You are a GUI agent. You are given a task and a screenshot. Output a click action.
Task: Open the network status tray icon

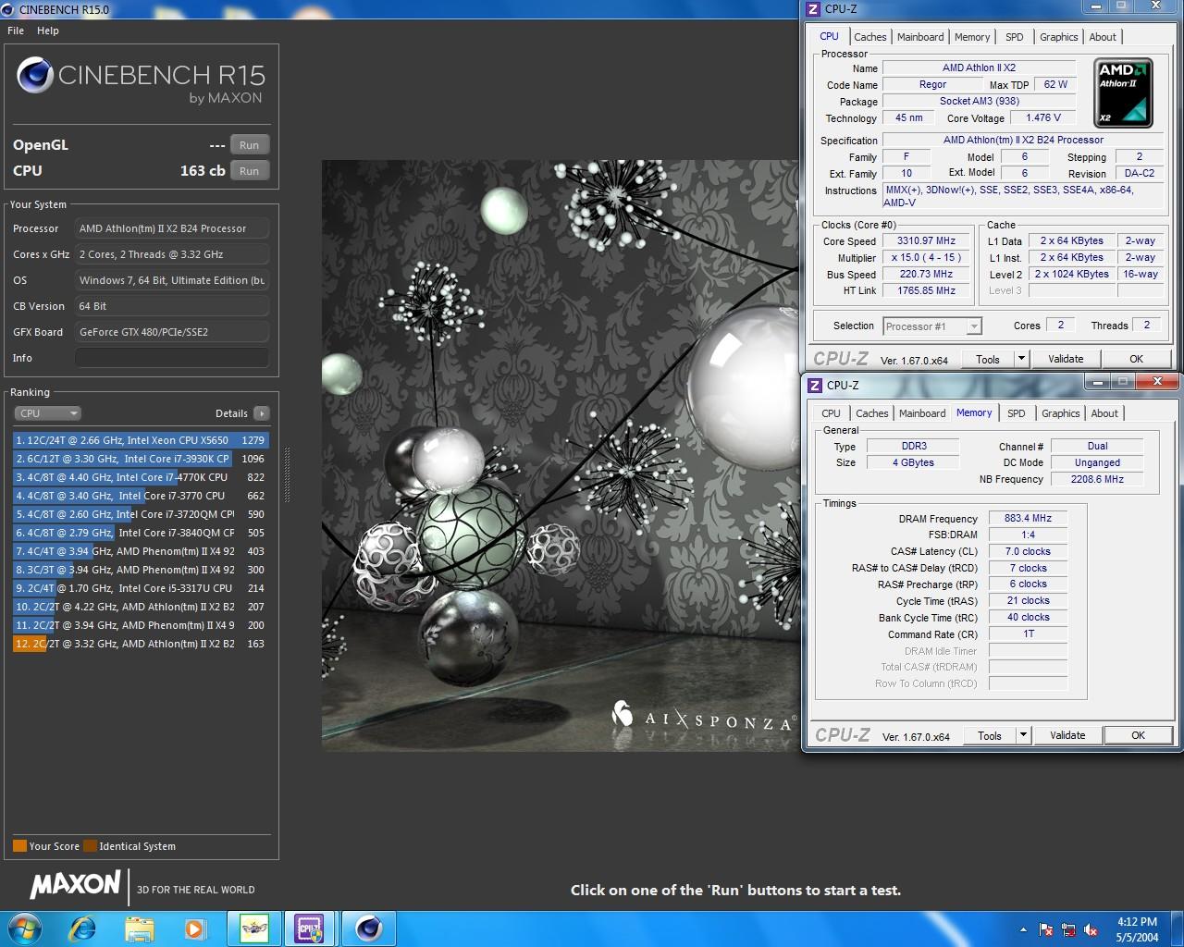click(x=1068, y=929)
